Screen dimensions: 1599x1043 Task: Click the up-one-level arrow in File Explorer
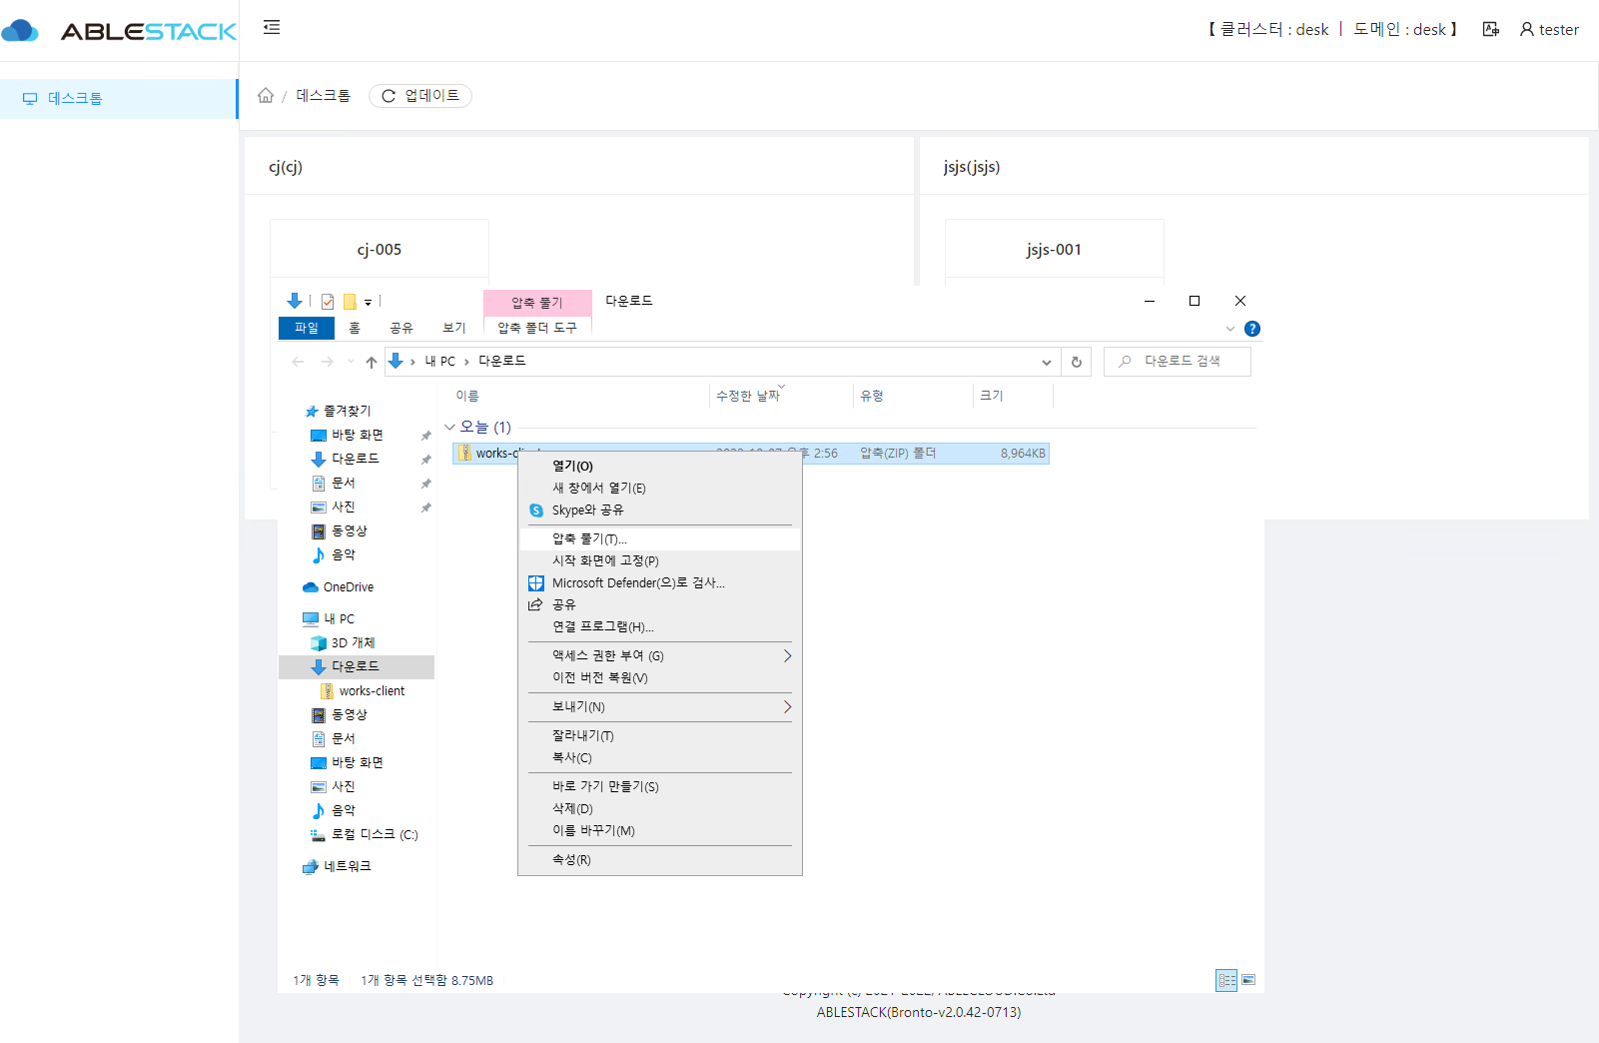click(371, 361)
